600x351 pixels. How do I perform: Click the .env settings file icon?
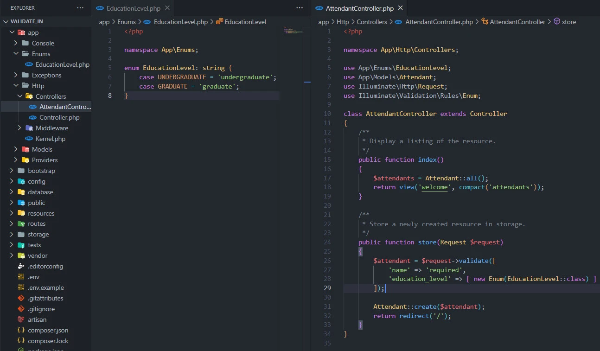[x=21, y=277]
